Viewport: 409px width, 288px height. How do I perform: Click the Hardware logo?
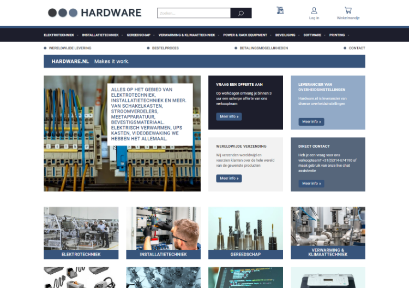tap(95, 13)
